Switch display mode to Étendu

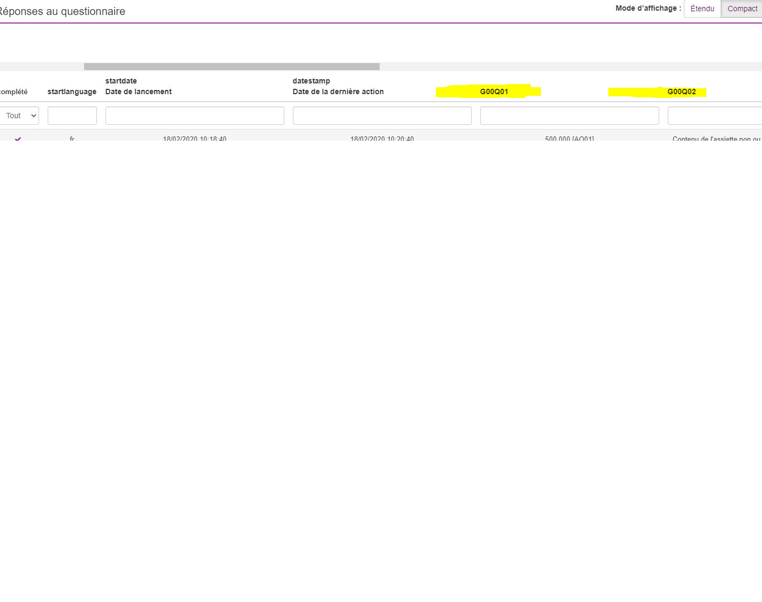702,9
